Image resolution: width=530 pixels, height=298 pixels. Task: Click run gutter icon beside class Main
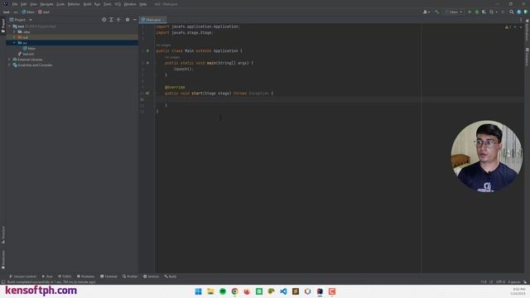[147, 50]
